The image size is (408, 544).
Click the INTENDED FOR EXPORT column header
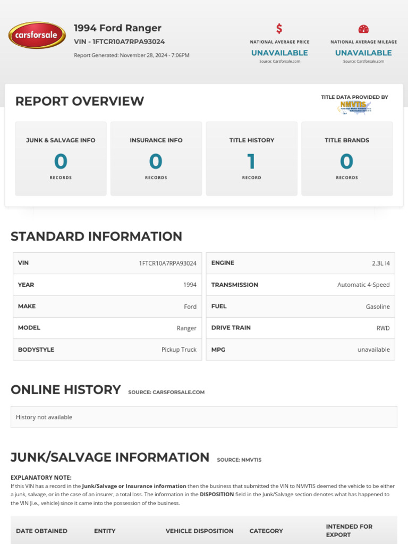[x=349, y=531]
